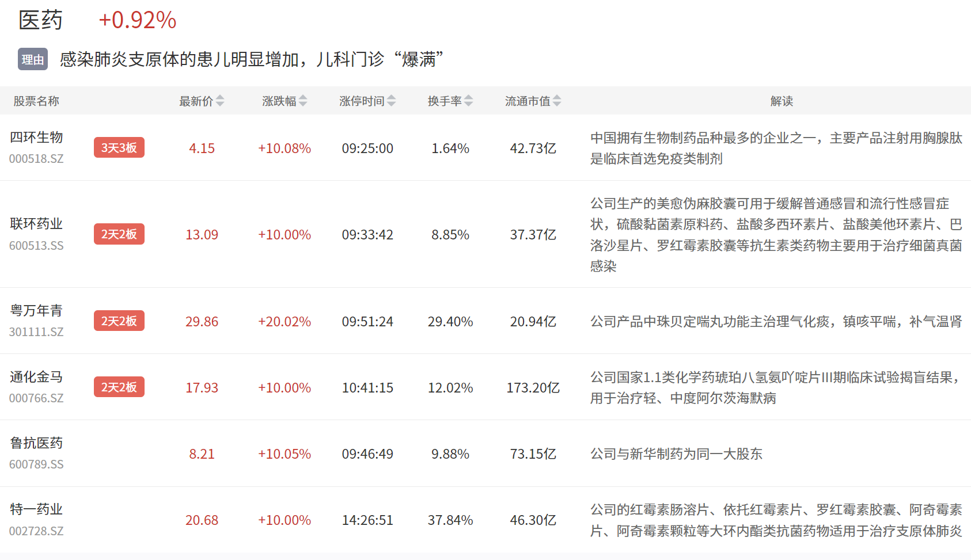Click the 理由 tag badge
Image resolution: width=971 pixels, height=560 pixels.
pyautogui.click(x=33, y=59)
